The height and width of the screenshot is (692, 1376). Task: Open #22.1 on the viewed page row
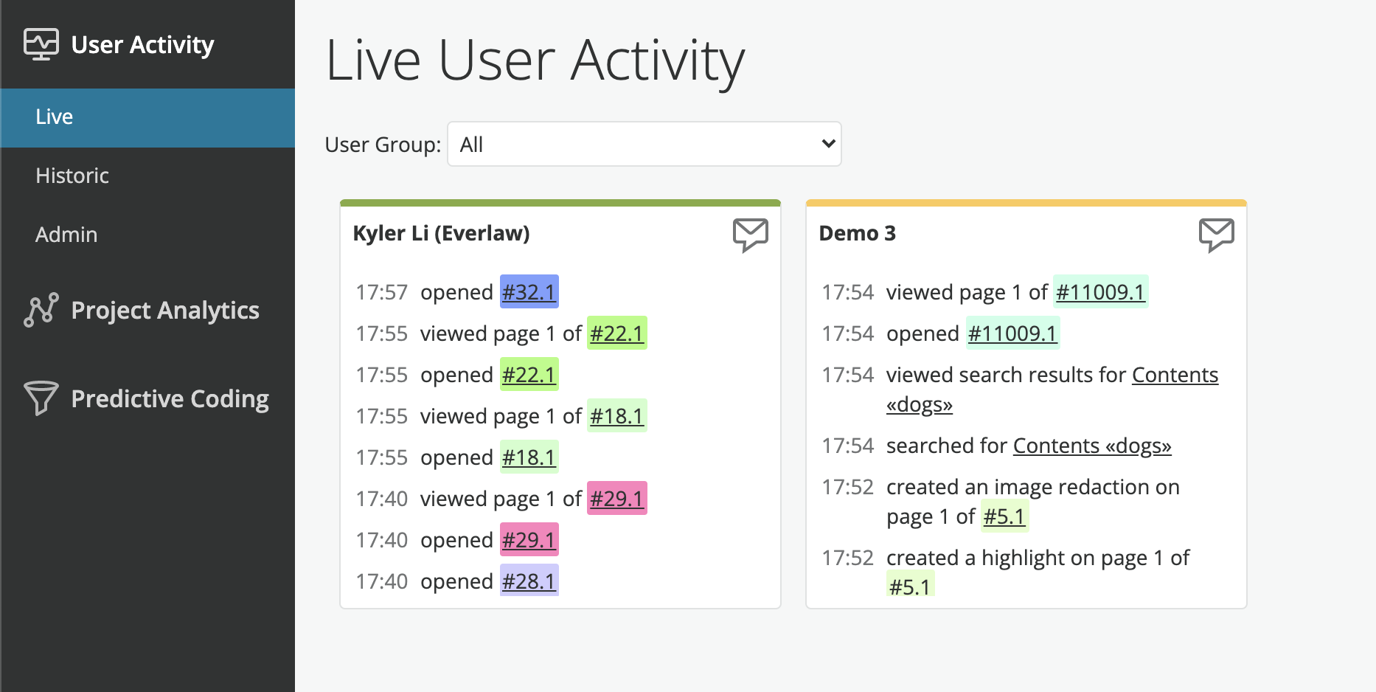click(617, 333)
